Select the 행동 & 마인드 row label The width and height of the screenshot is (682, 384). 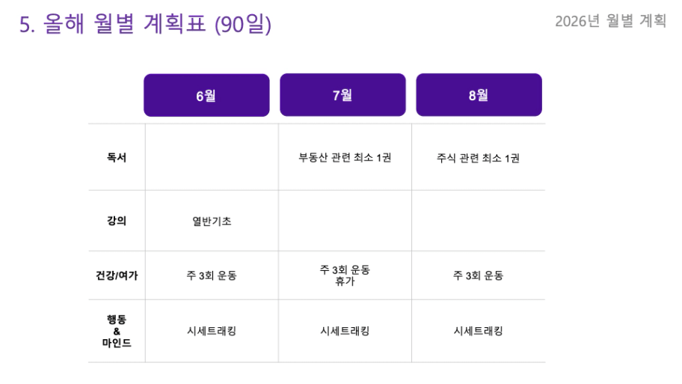(117, 331)
